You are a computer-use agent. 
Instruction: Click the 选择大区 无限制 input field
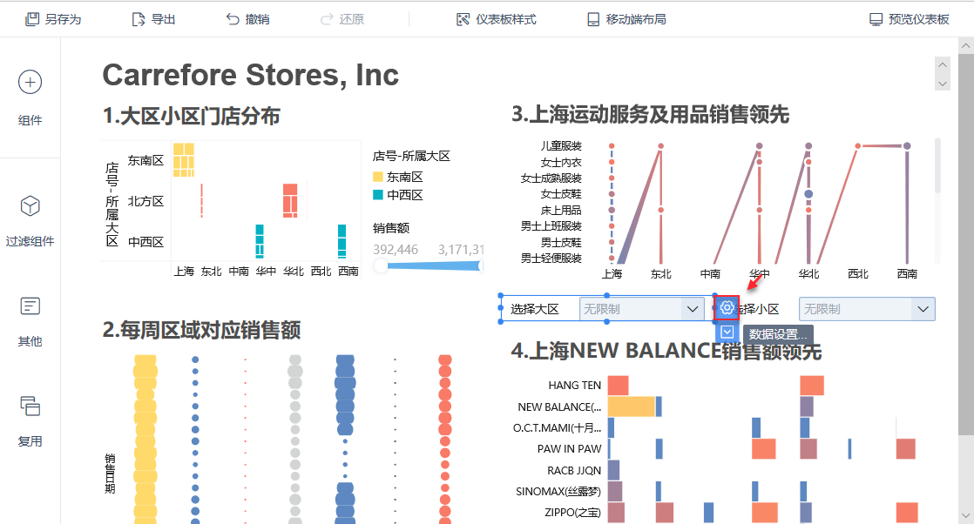[x=642, y=309]
